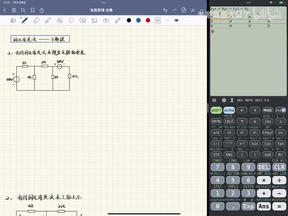Tap the Exp key
Screen dimensions: 288x216
point(248,206)
